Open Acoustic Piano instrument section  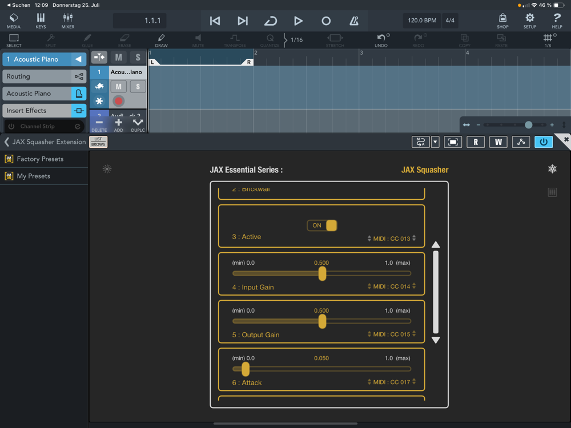45,94
